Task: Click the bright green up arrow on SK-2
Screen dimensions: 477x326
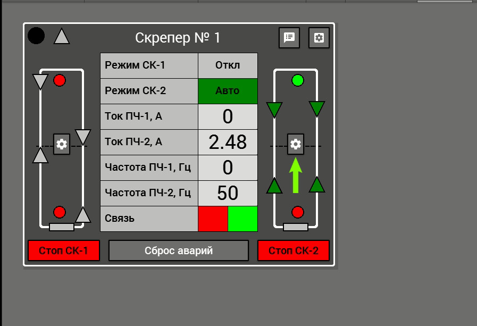Action: (295, 175)
